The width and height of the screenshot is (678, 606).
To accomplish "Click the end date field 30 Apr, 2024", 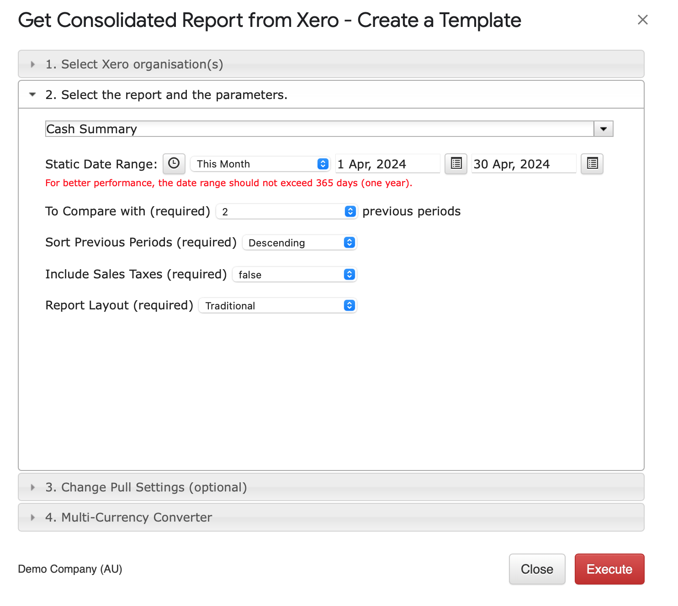I will pyautogui.click(x=524, y=164).
